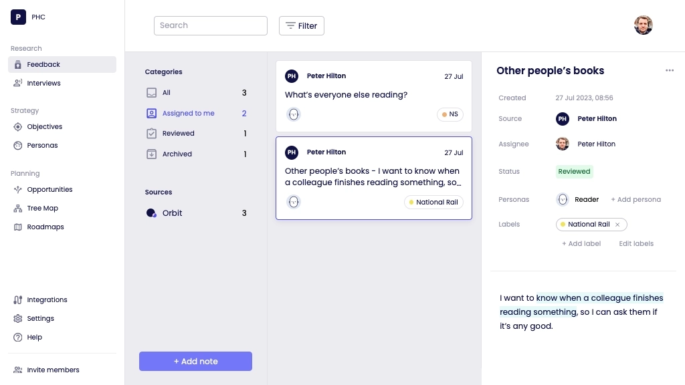685x385 pixels.
Task: Open the Opportunities section
Action: pyautogui.click(x=50, y=189)
